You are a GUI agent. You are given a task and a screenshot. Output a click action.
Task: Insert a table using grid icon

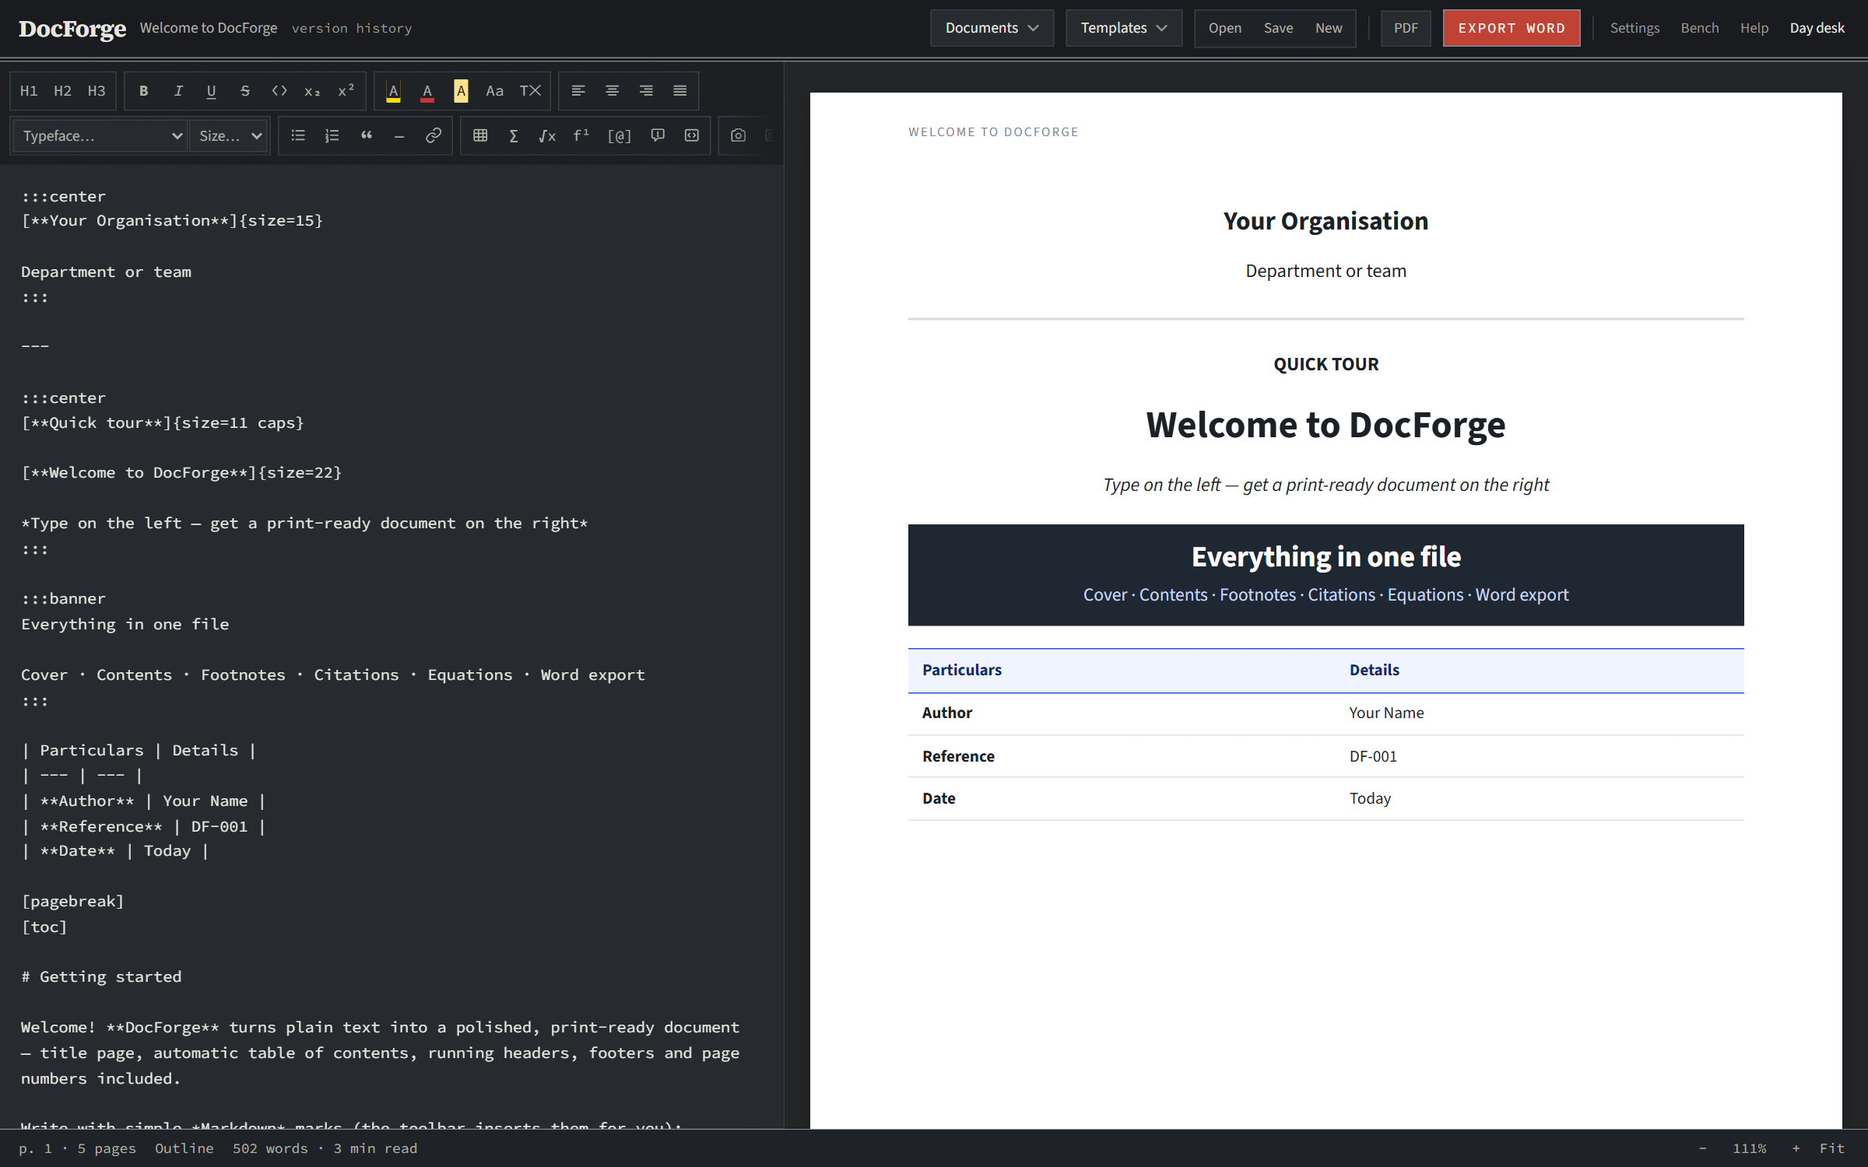click(480, 135)
